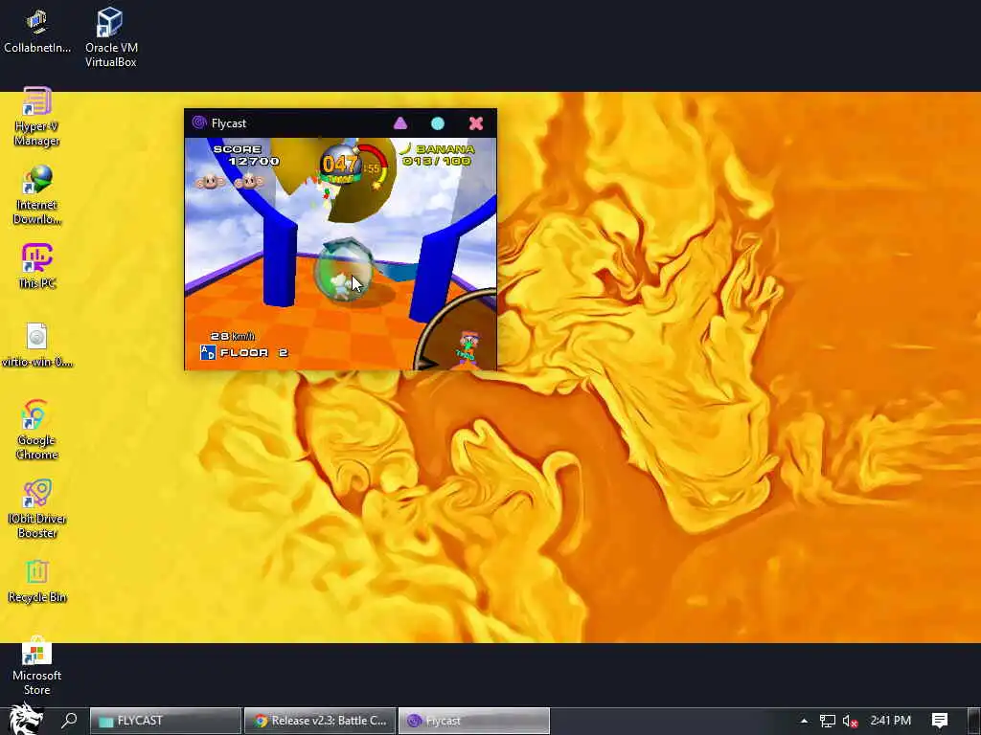Click the 28 km/h speed readout

pos(233,336)
